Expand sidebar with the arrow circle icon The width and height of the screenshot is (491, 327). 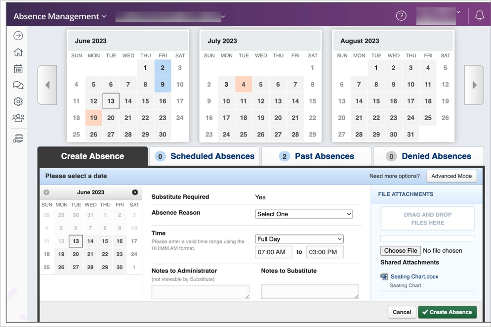18,36
